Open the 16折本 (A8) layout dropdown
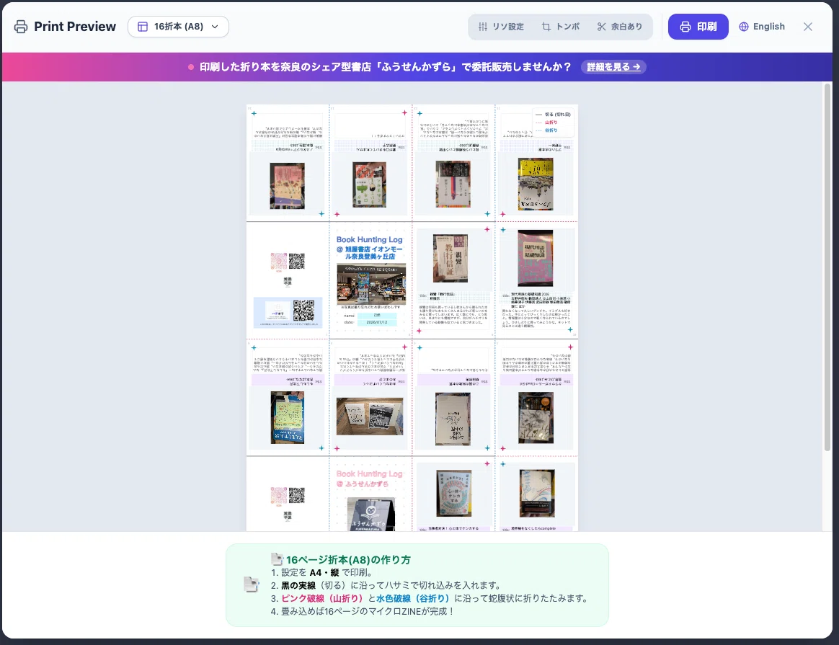Viewport: 839px width, 645px height. (178, 27)
